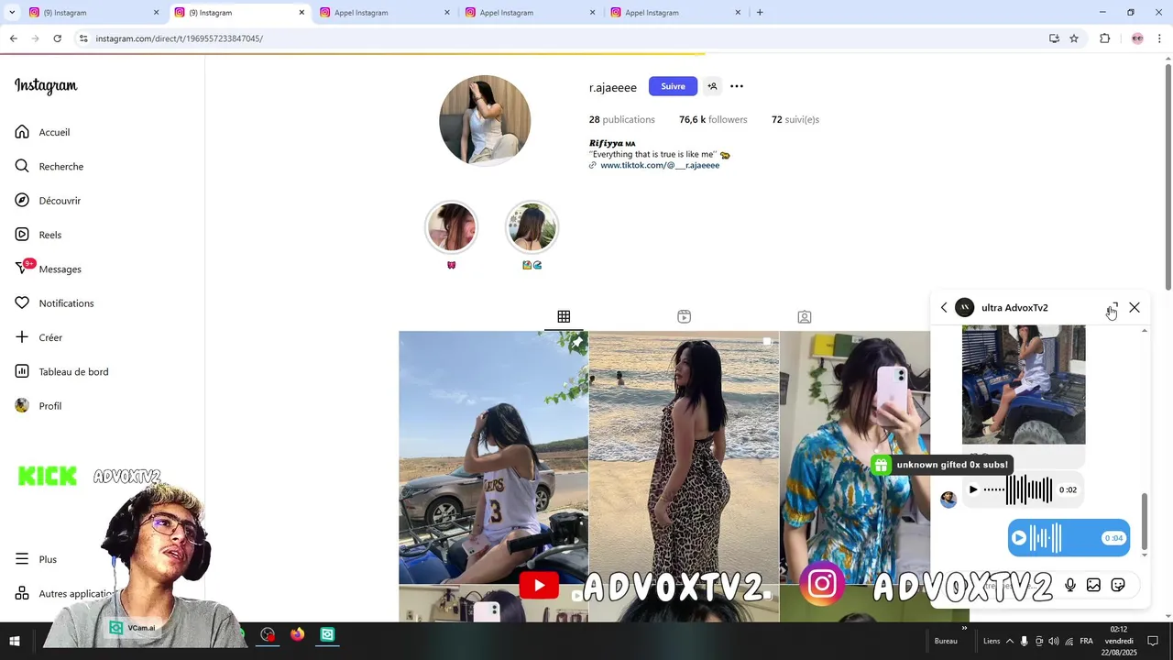Play the 0:02 voice message
Image resolution: width=1173 pixels, height=660 pixels.
tap(973, 489)
